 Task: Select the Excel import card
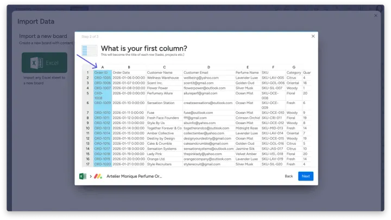pyautogui.click(x=45, y=62)
